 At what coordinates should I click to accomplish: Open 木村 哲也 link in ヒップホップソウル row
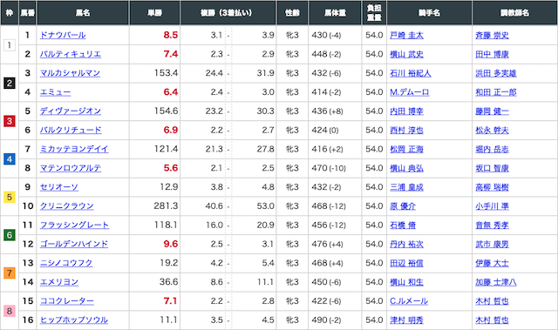click(x=492, y=320)
